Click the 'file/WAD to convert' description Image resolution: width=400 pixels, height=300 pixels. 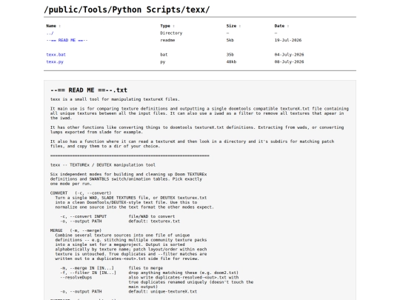click(152, 216)
